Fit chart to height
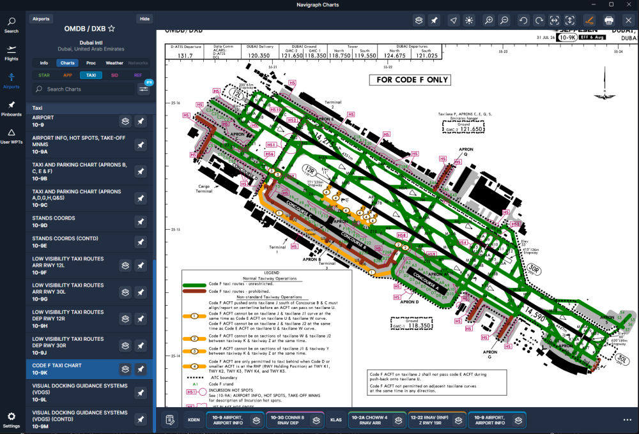The width and height of the screenshot is (639, 434). pos(570,20)
